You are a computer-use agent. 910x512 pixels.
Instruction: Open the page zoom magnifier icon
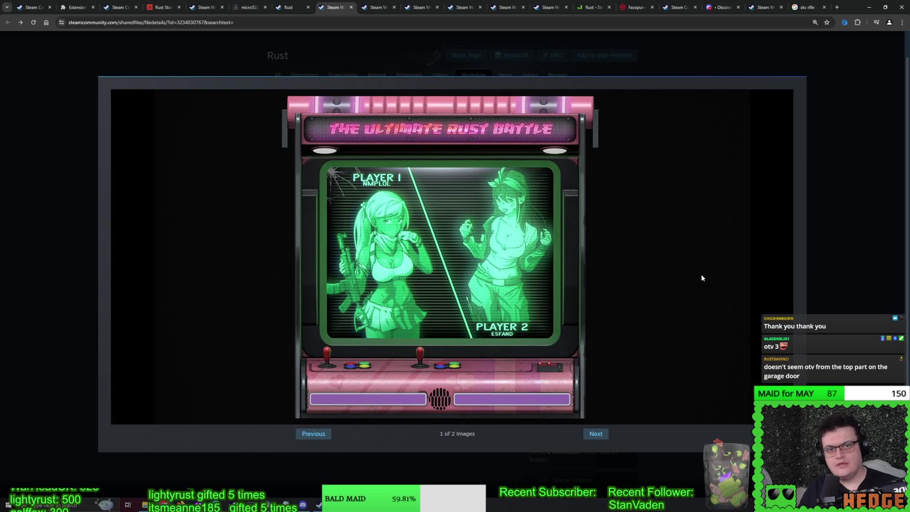[x=815, y=22]
